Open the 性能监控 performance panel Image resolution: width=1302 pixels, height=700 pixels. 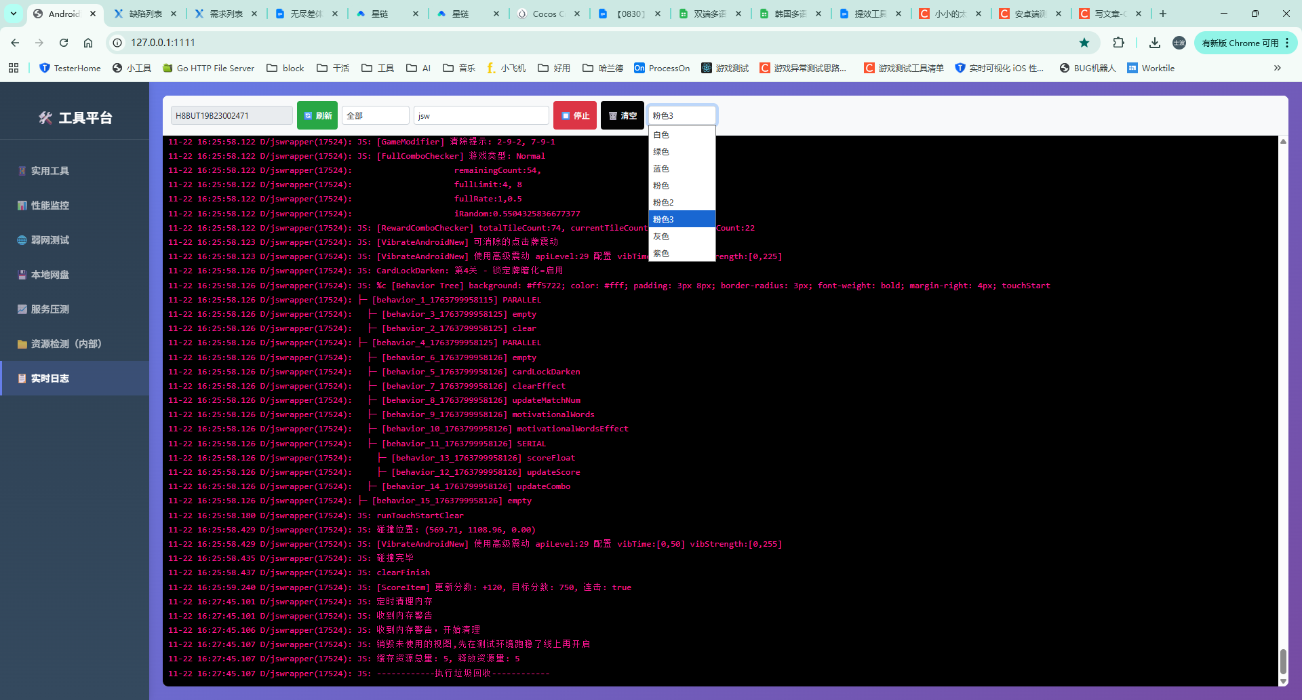point(49,205)
